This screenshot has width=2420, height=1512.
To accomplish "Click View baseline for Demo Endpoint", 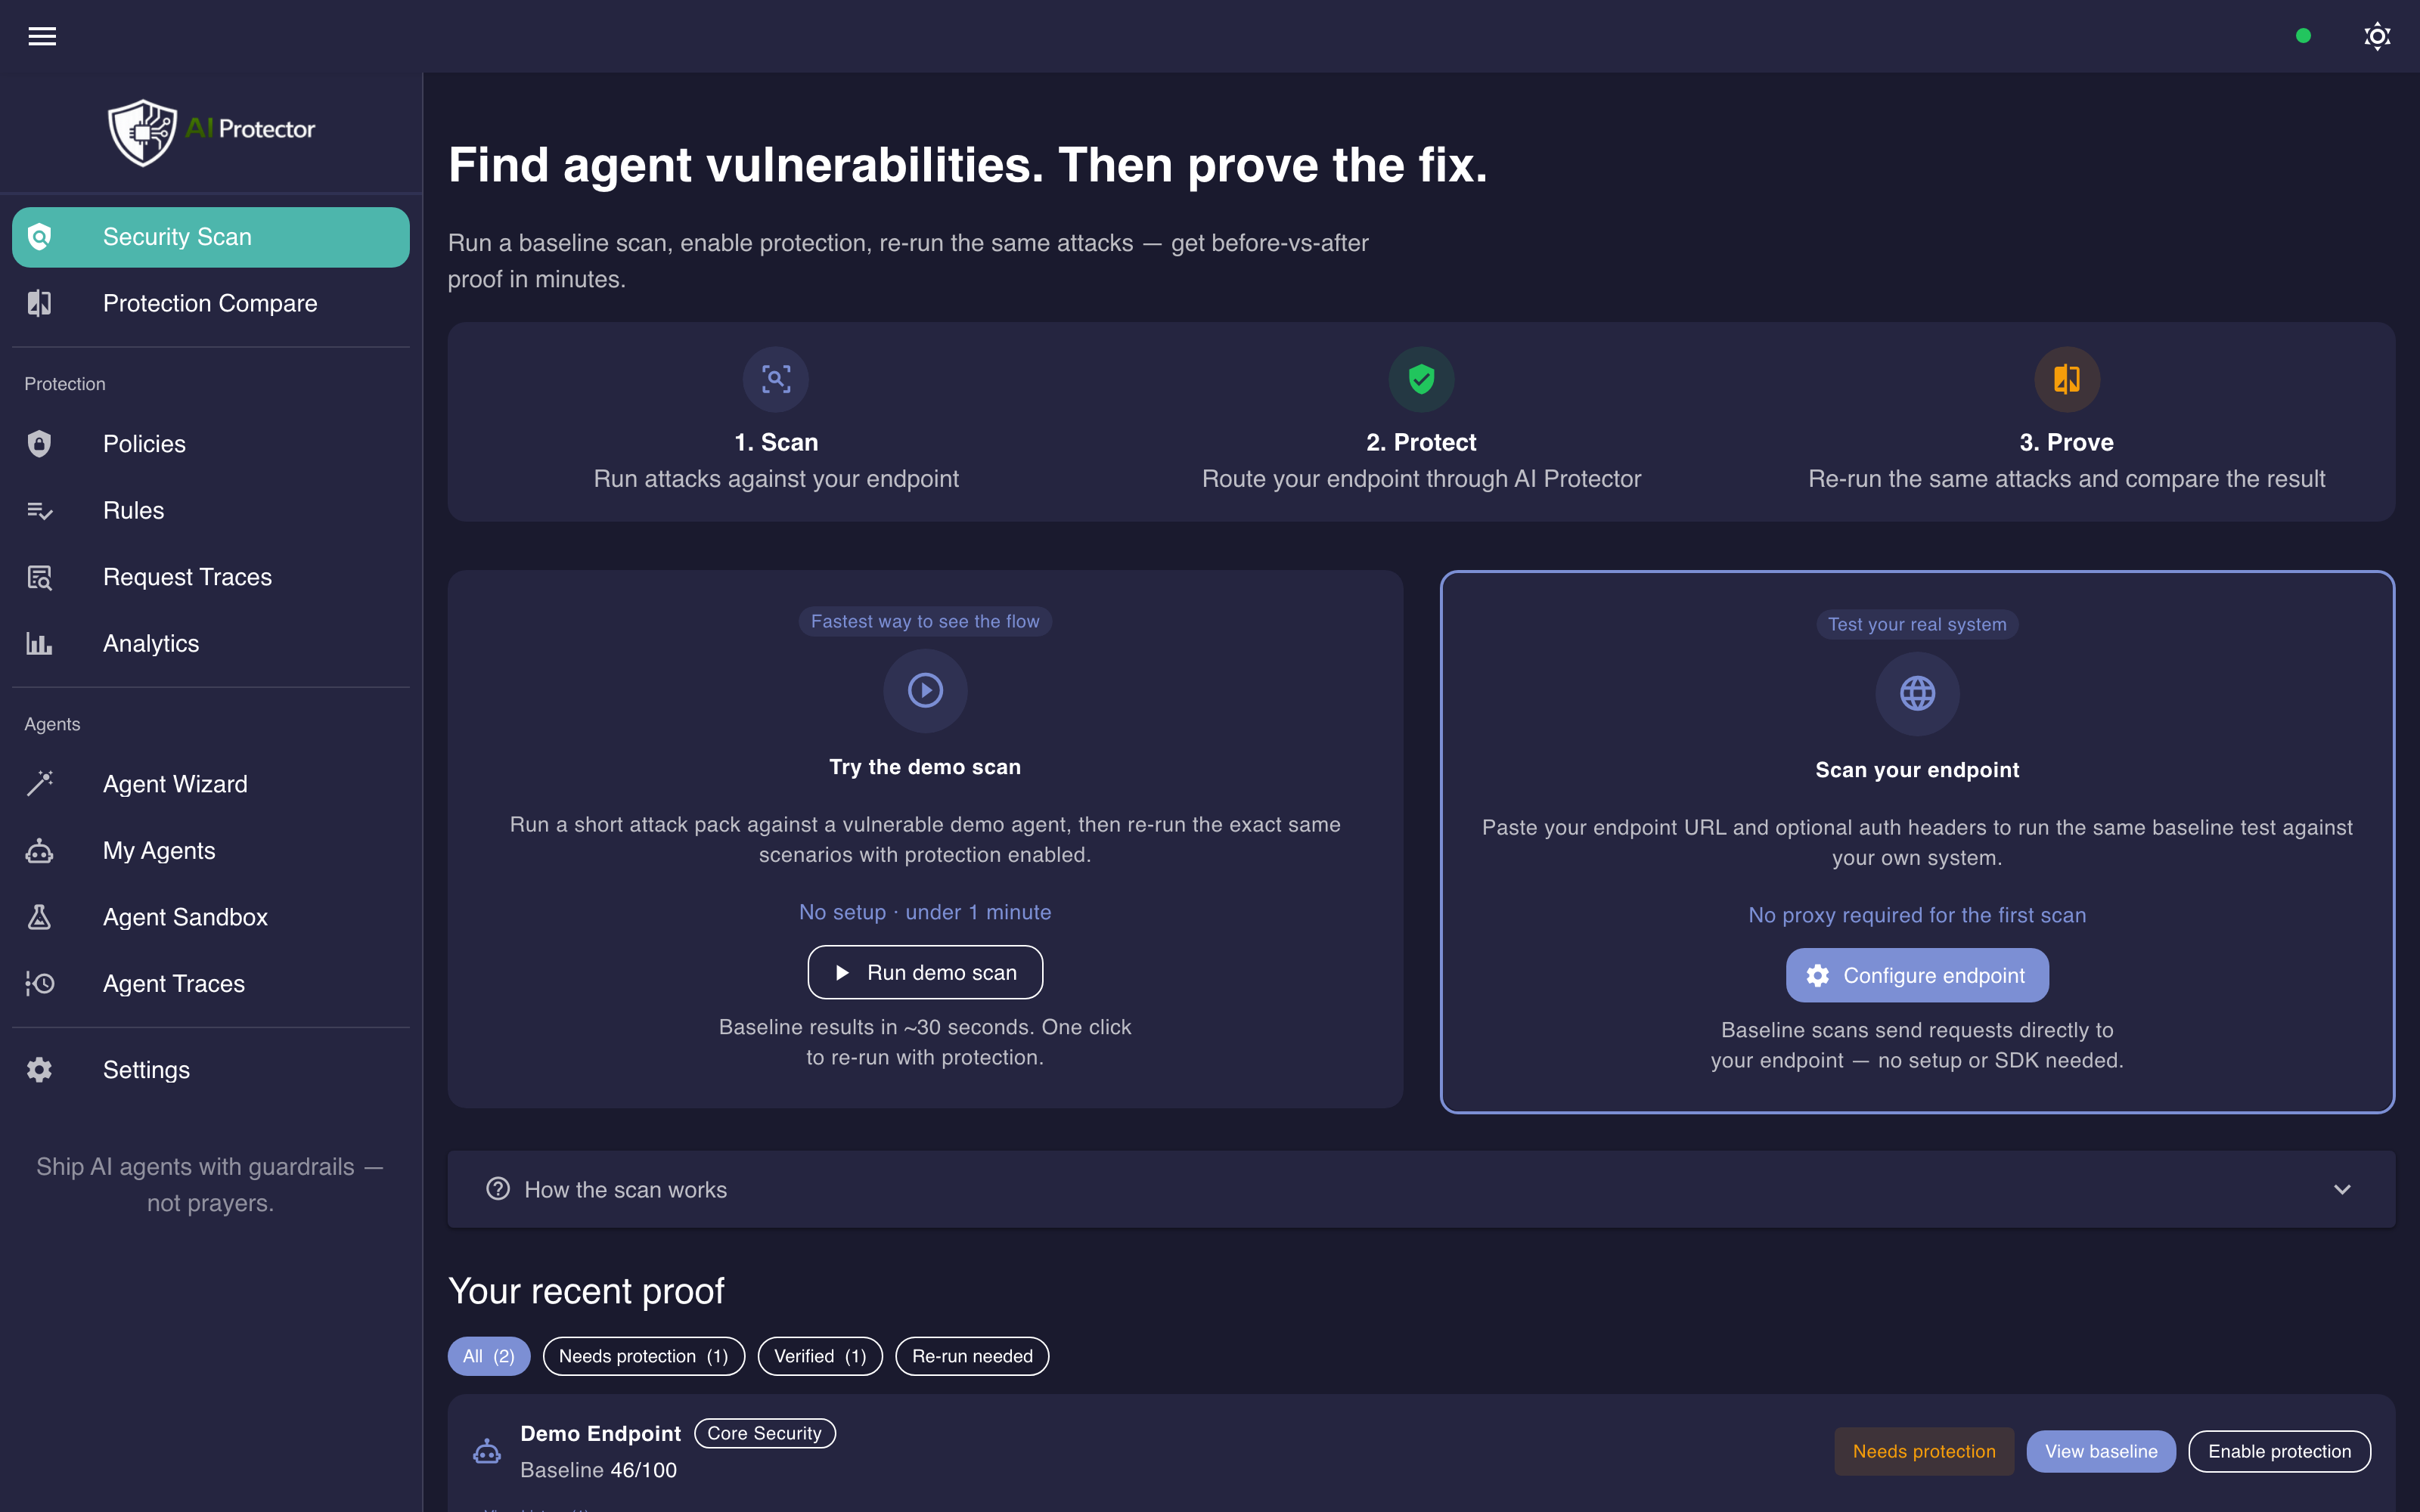I will pos(2101,1451).
